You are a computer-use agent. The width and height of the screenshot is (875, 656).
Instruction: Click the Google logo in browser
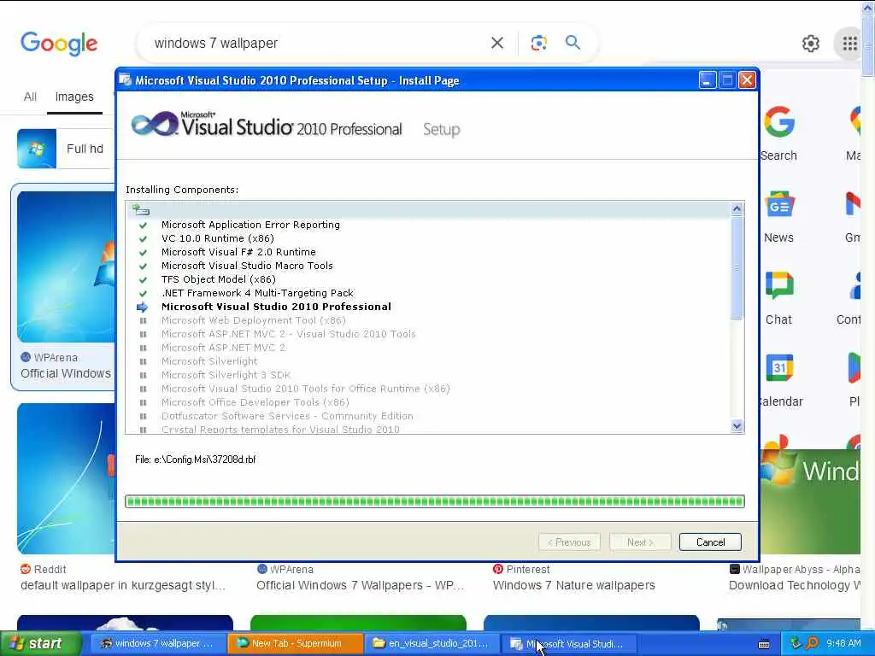point(59,43)
